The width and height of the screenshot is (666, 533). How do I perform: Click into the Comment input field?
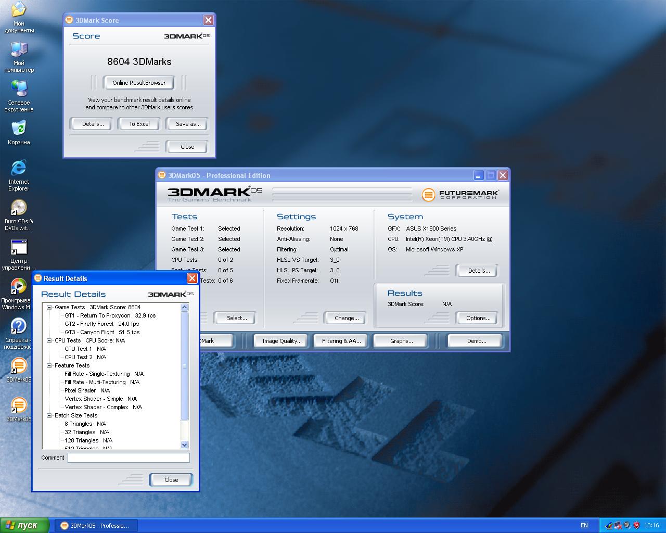(129, 458)
